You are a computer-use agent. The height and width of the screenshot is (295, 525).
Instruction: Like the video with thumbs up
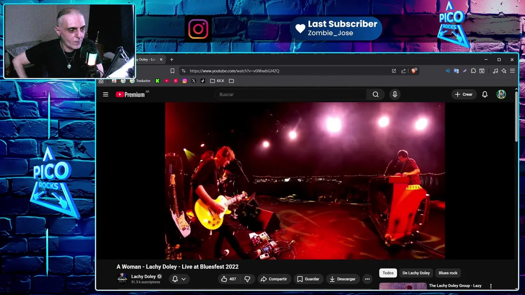click(228, 279)
